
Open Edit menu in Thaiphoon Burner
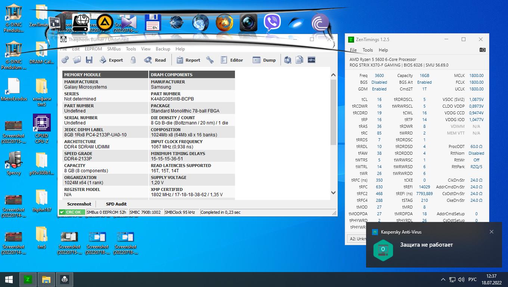click(x=76, y=49)
